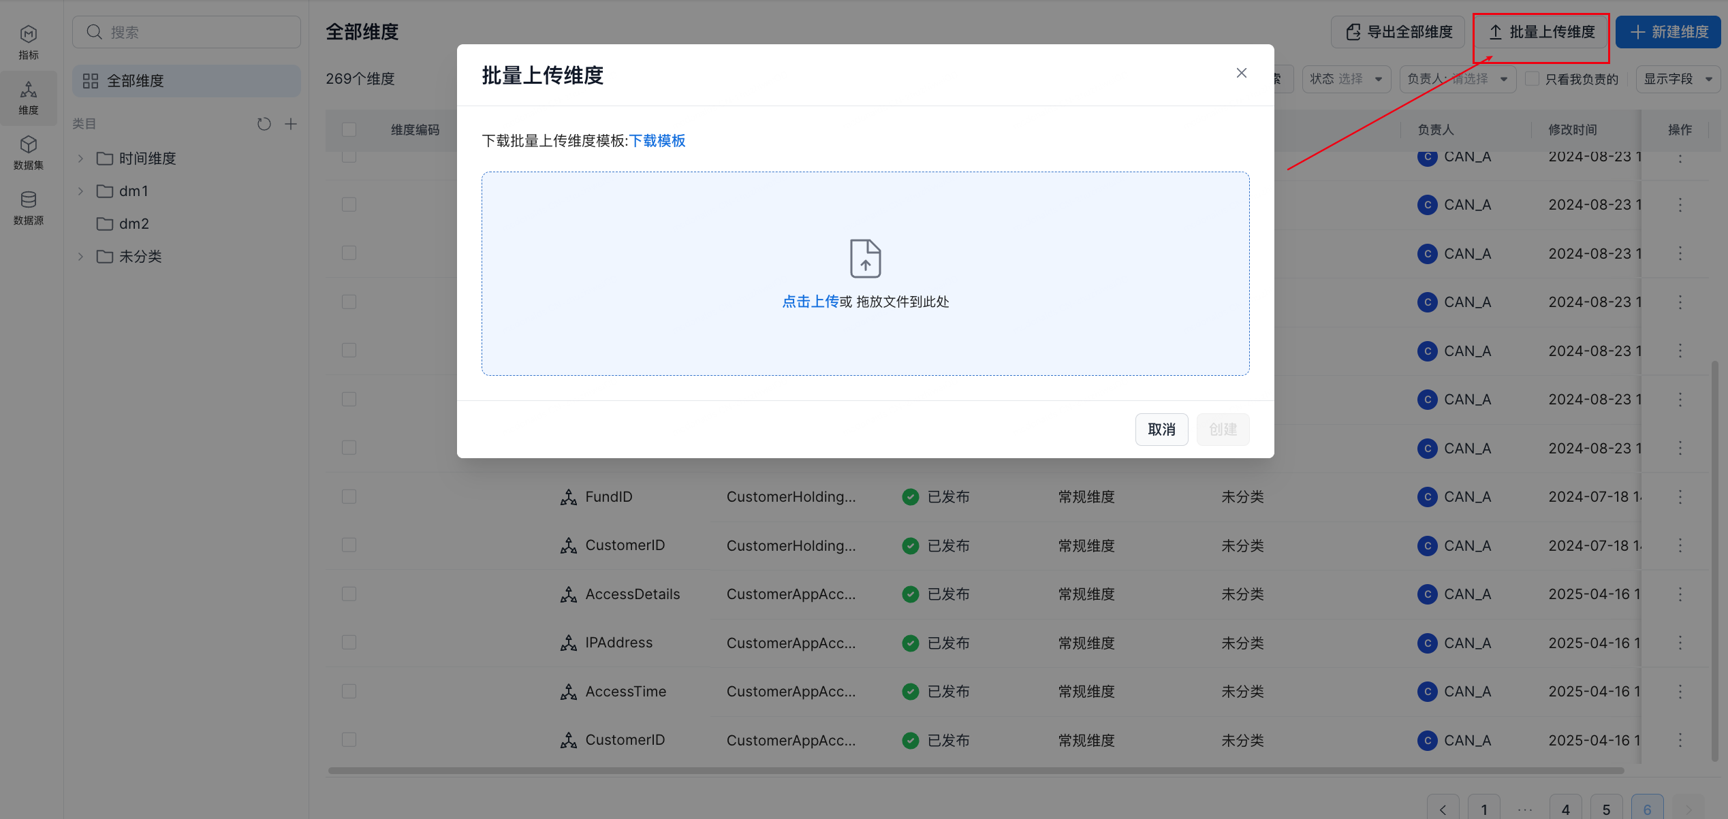This screenshot has width=1728, height=819.
Task: Check the 只看我负责的 checkbox
Action: click(x=1533, y=79)
